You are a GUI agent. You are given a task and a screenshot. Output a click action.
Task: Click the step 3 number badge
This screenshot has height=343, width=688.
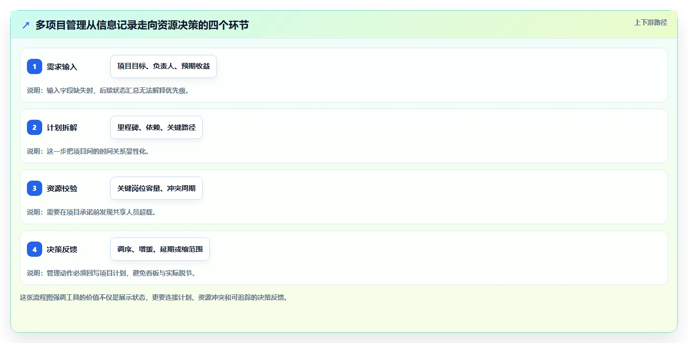point(35,188)
